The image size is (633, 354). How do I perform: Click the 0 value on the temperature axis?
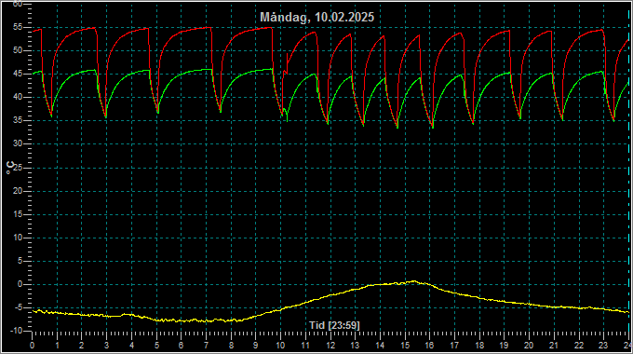click(20, 284)
